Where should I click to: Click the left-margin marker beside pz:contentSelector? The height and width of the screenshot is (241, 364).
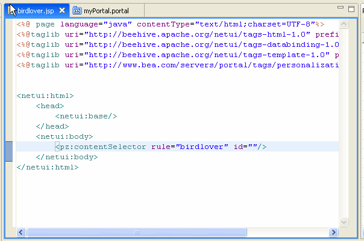point(9,151)
